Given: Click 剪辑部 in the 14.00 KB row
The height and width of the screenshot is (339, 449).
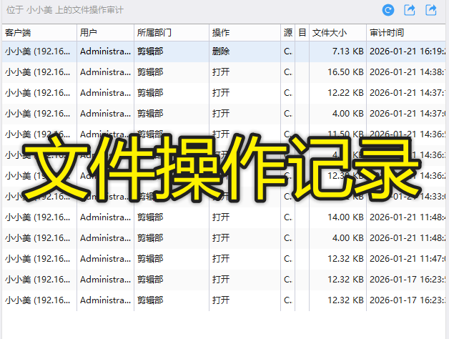Looking at the screenshot, I should tap(150, 217).
